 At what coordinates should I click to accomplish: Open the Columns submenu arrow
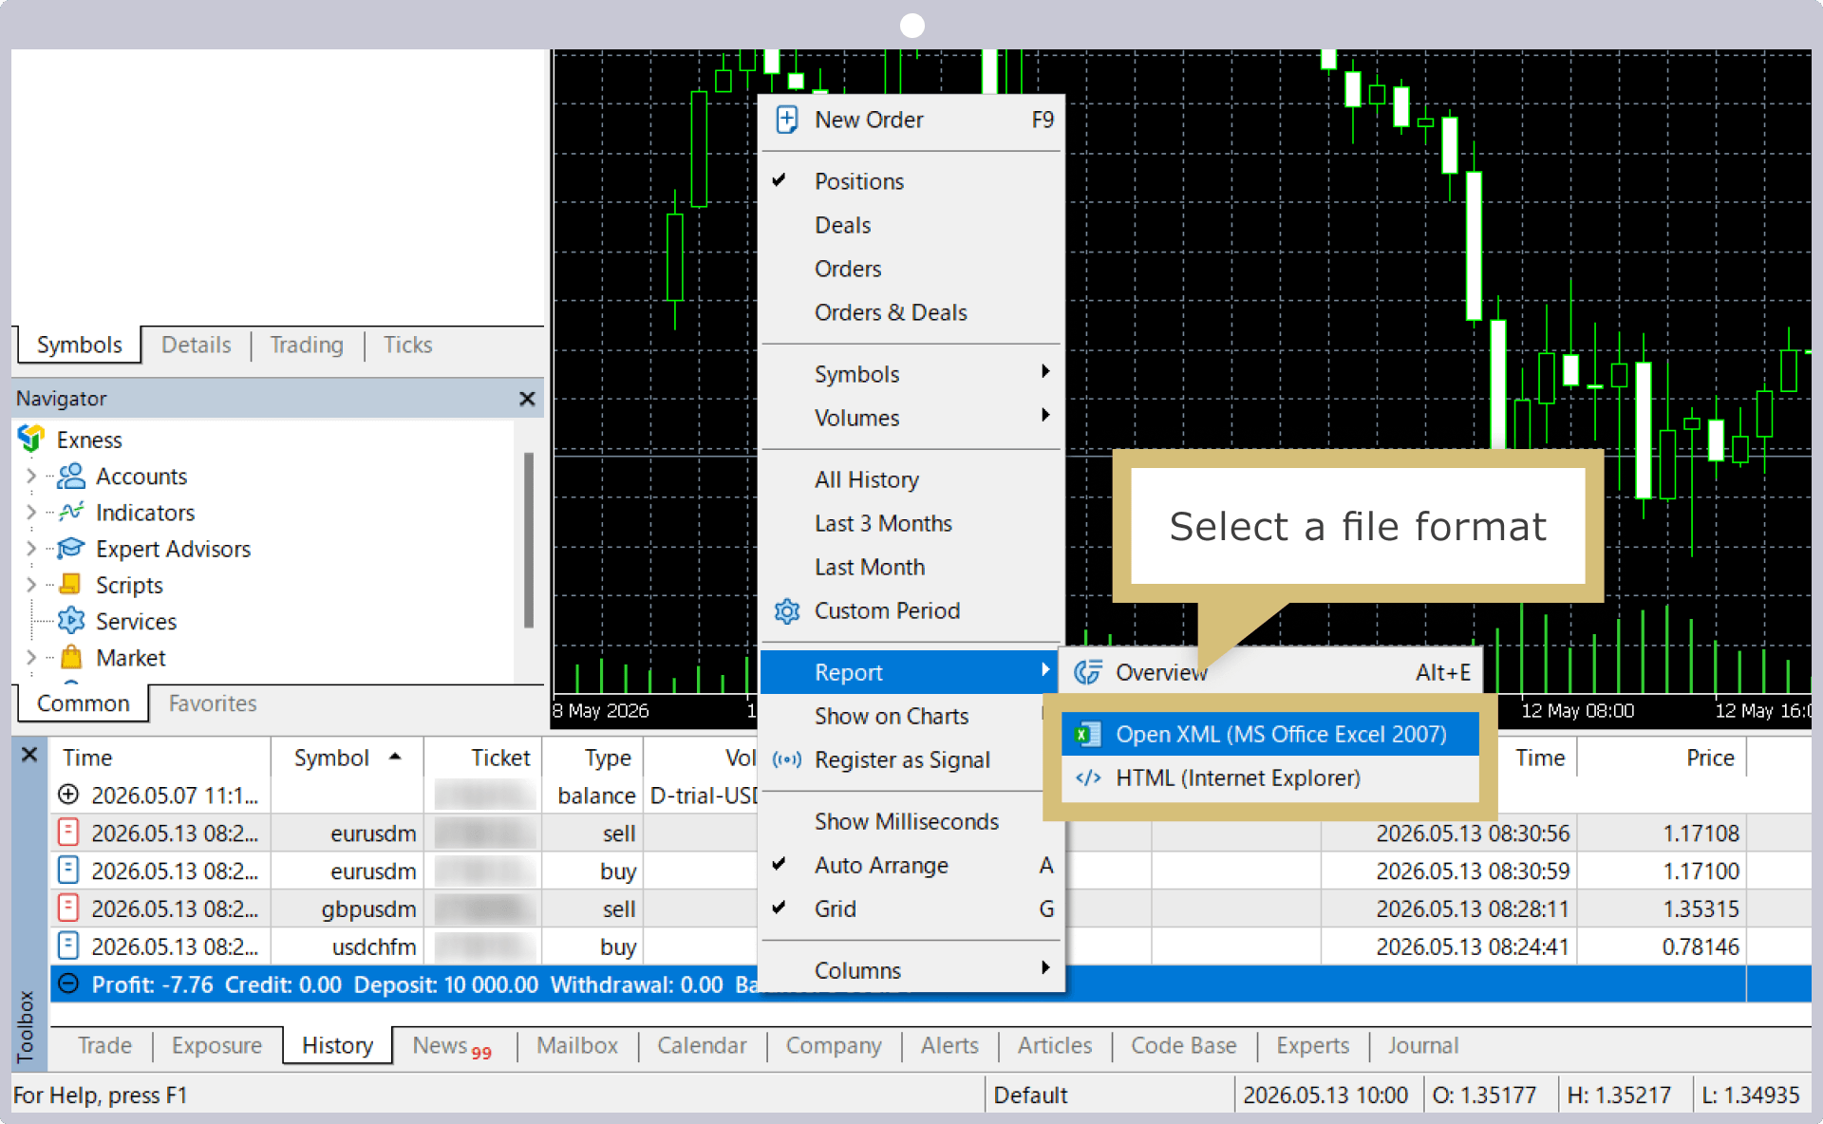point(1045,967)
